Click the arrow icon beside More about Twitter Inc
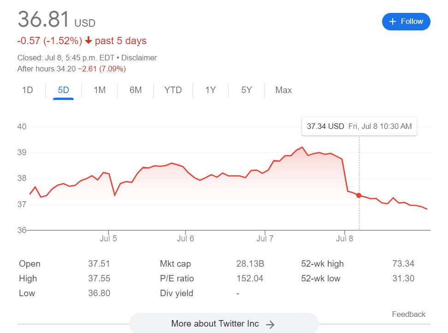The height and width of the screenshot is (333, 448). [x=271, y=324]
